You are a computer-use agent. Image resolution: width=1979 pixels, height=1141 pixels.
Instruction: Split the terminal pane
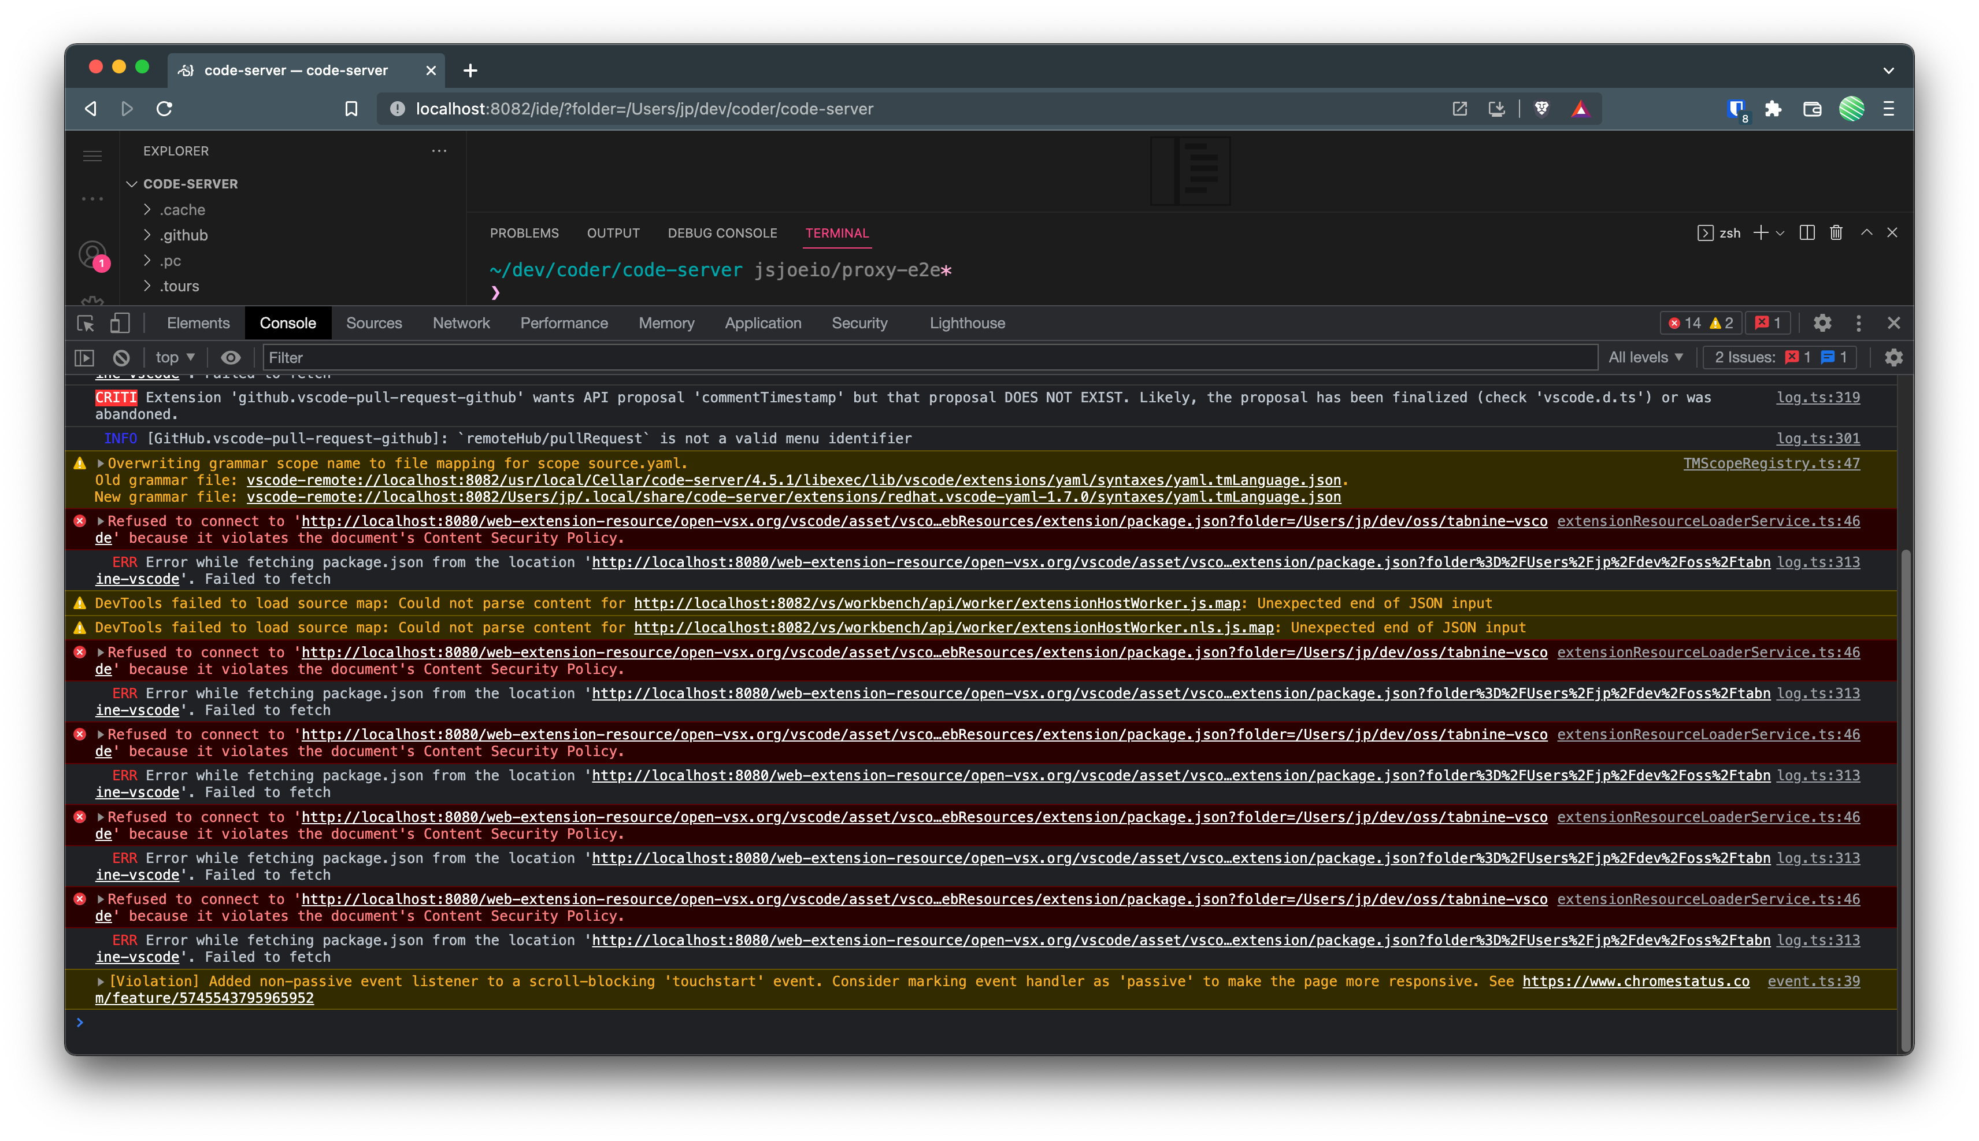tap(1807, 233)
